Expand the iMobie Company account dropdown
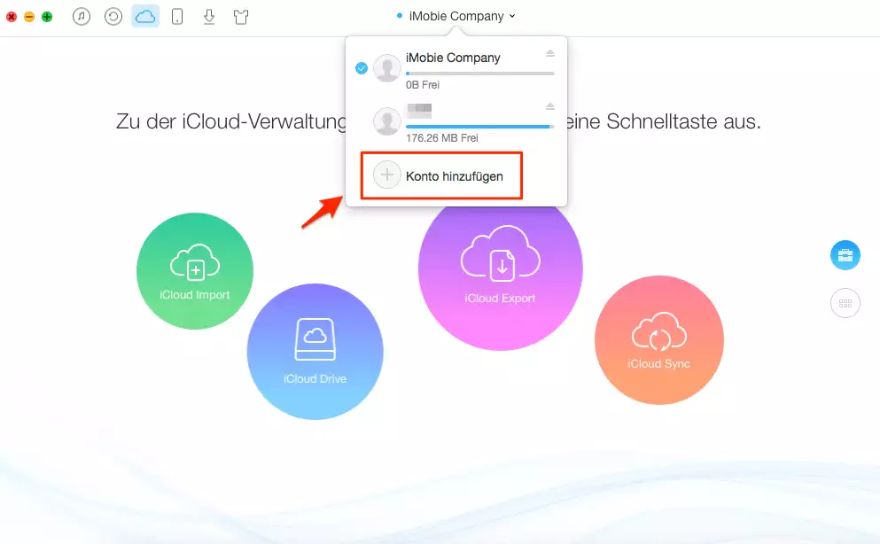This screenshot has width=880, height=544. coord(456,16)
